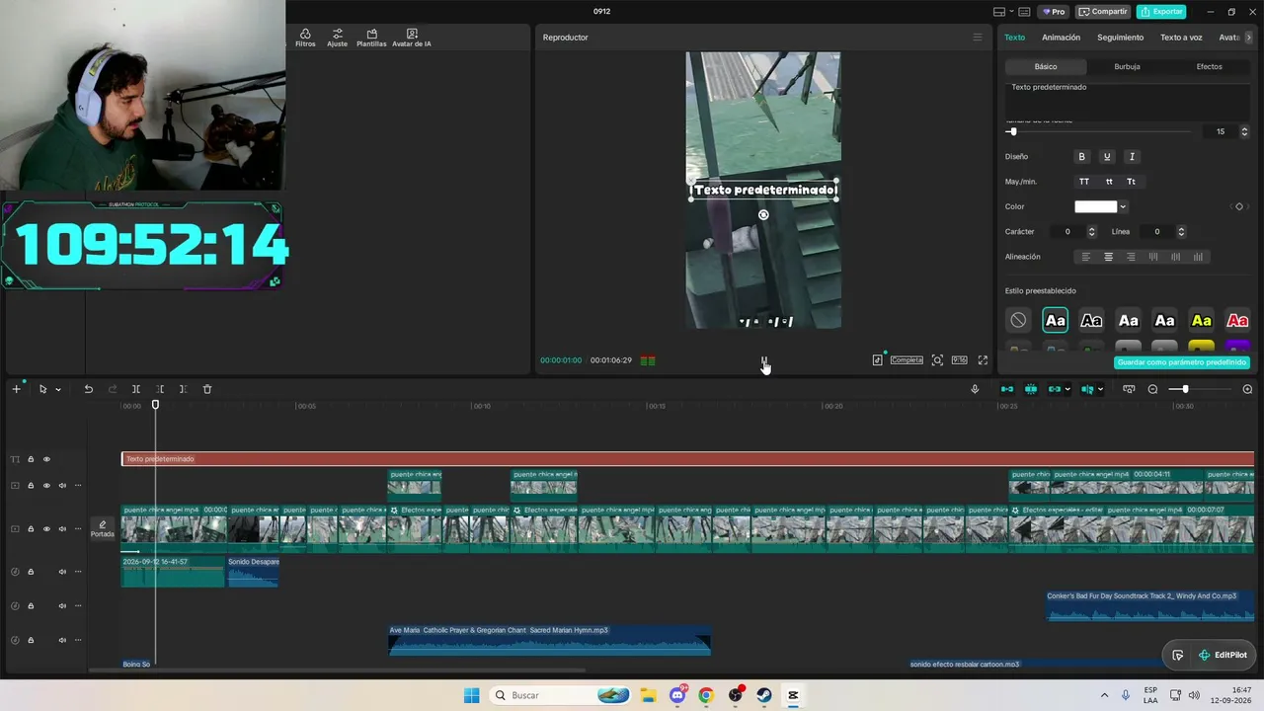Click Guardar como parámetro predefinido
Screen dimensions: 1264x711
point(1182,362)
